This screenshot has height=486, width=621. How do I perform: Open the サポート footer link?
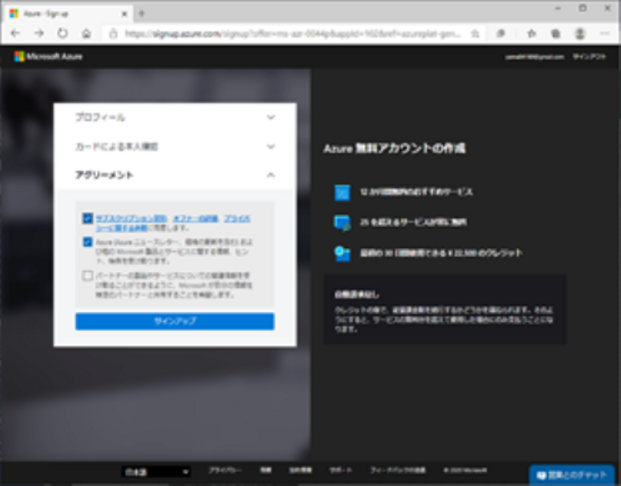[x=341, y=470]
